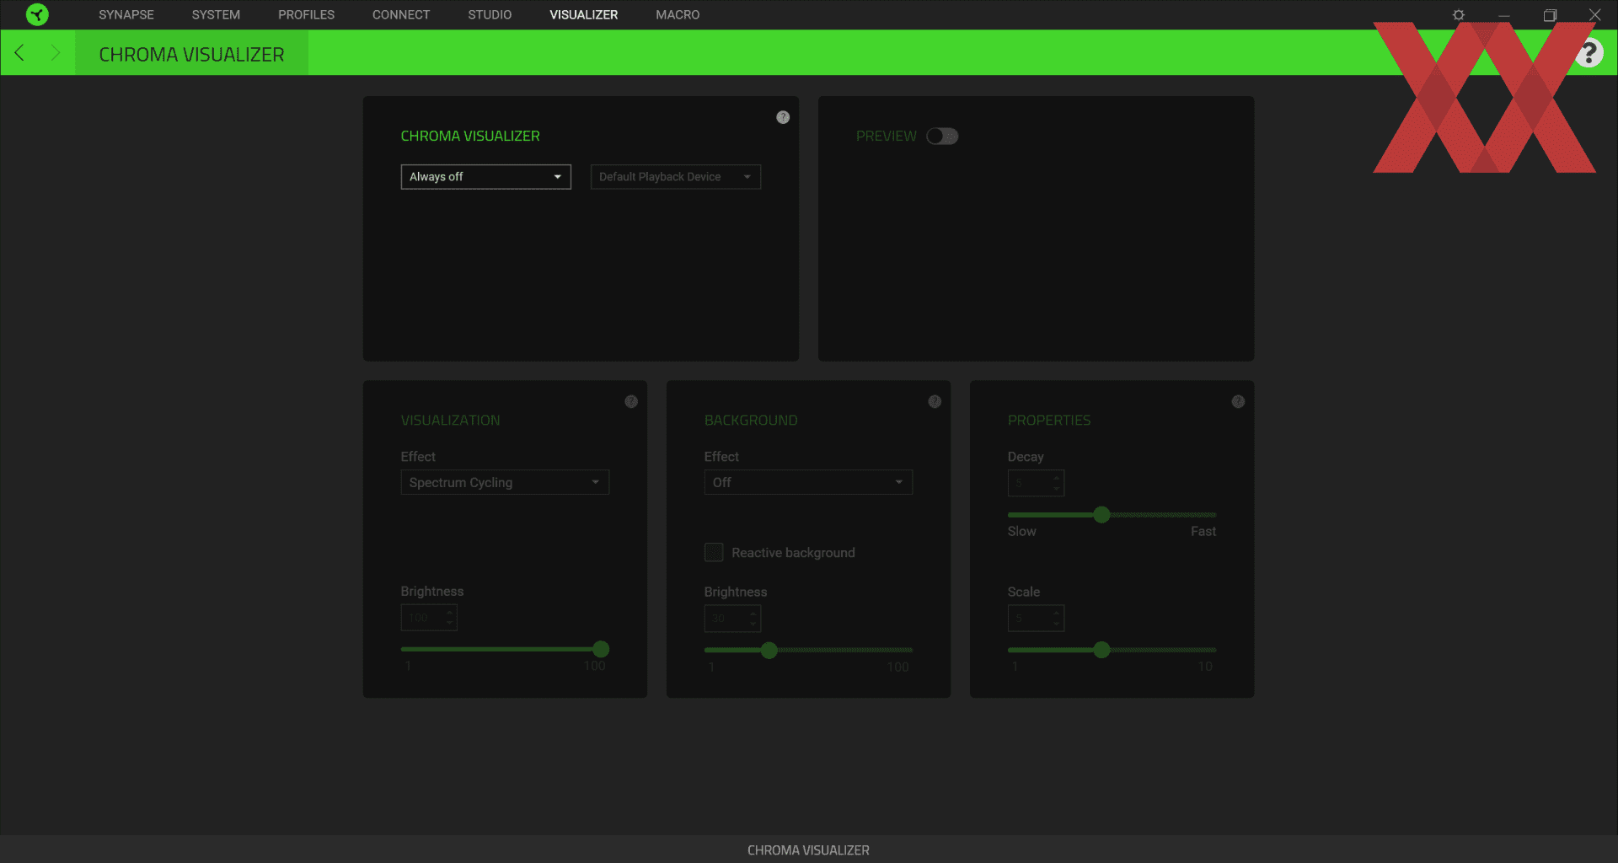Click the CHROMA VISUALIZER footer label

[808, 850]
